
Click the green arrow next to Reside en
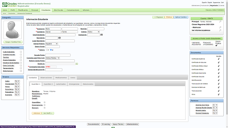coord(77,64)
